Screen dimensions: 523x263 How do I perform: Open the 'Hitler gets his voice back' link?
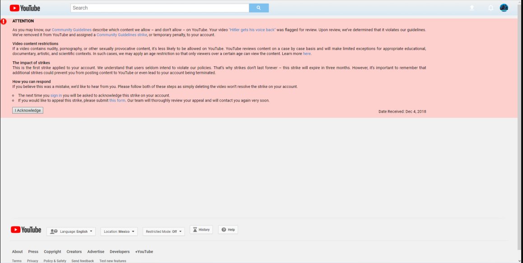point(252,30)
